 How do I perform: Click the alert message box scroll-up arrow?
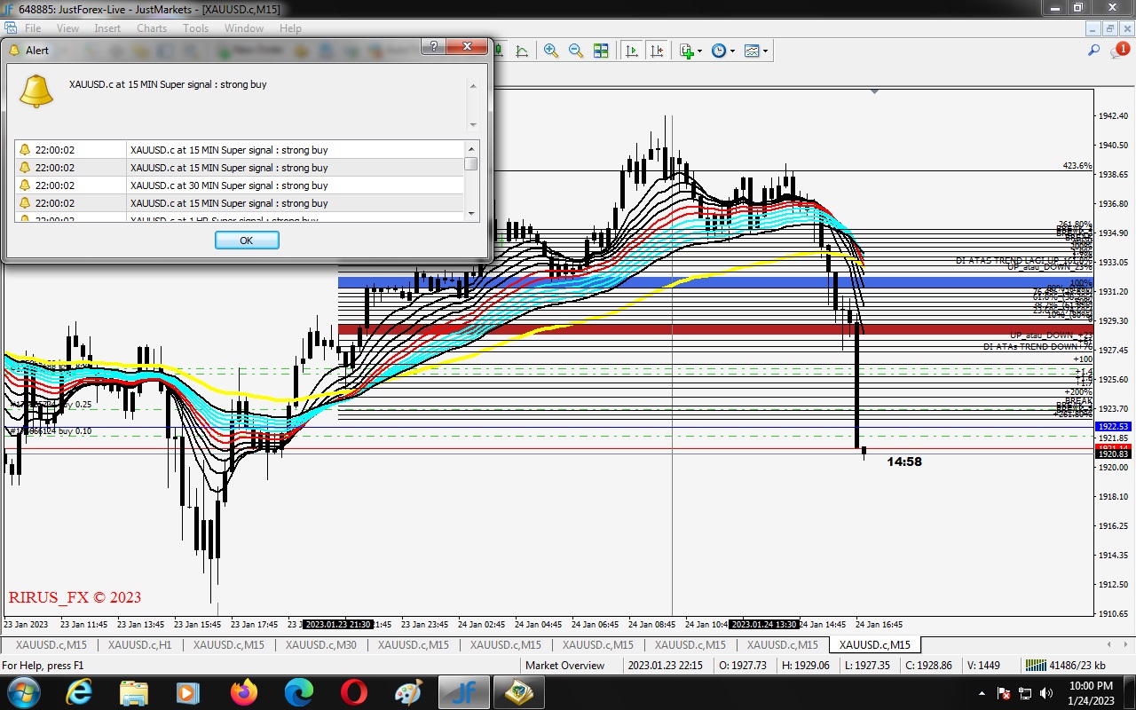[473, 86]
